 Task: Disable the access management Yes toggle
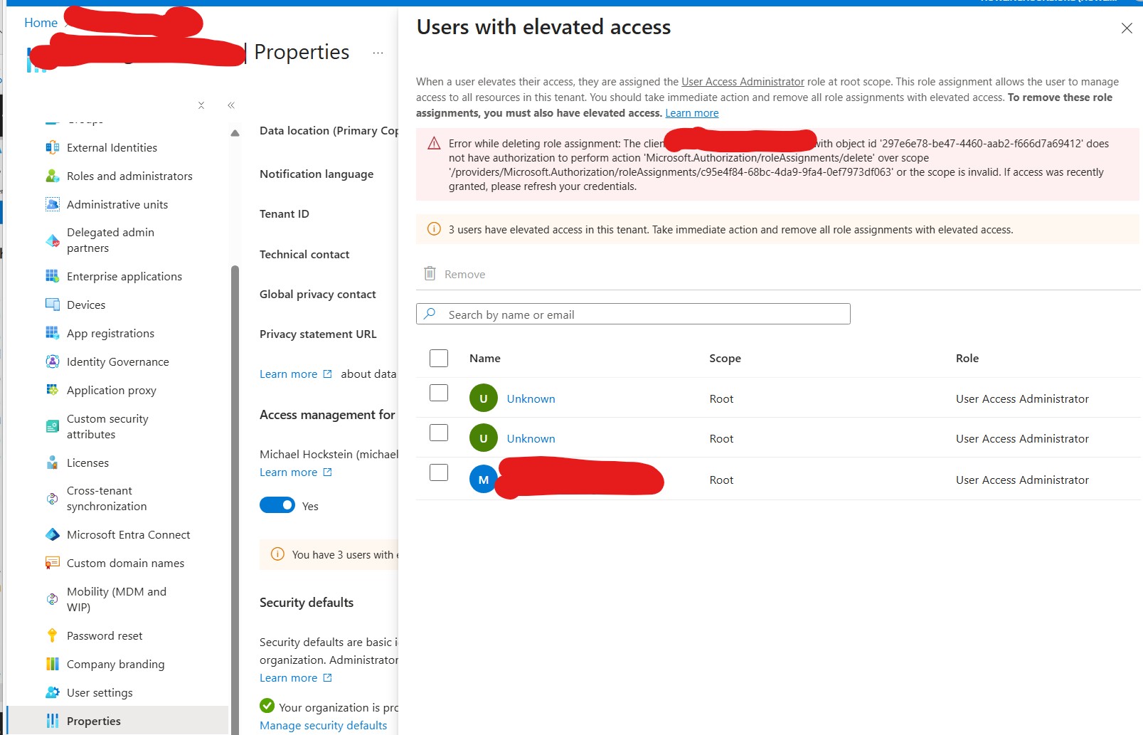(277, 505)
